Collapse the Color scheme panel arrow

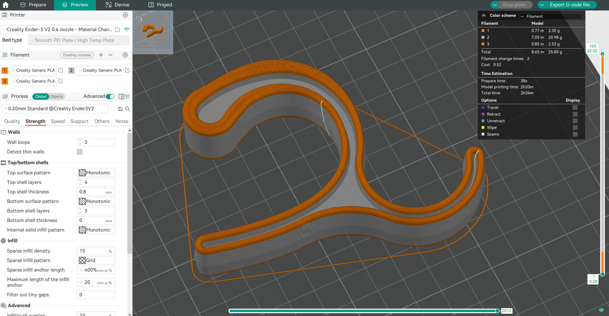tap(484, 16)
